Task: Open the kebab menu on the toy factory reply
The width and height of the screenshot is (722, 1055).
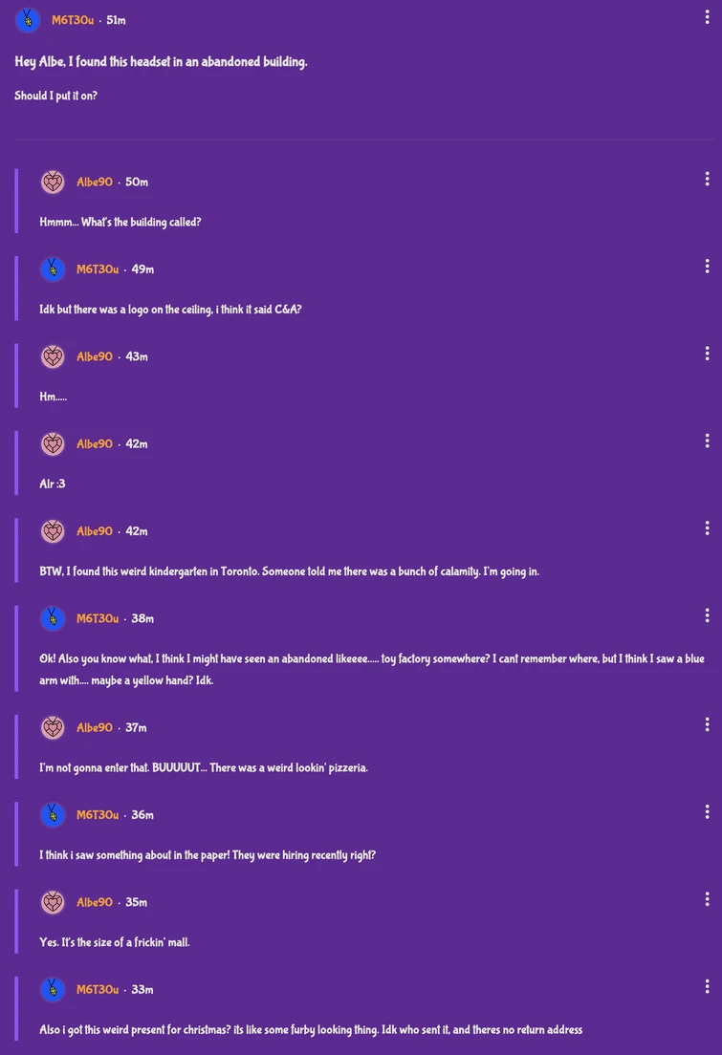Action: 707,614
